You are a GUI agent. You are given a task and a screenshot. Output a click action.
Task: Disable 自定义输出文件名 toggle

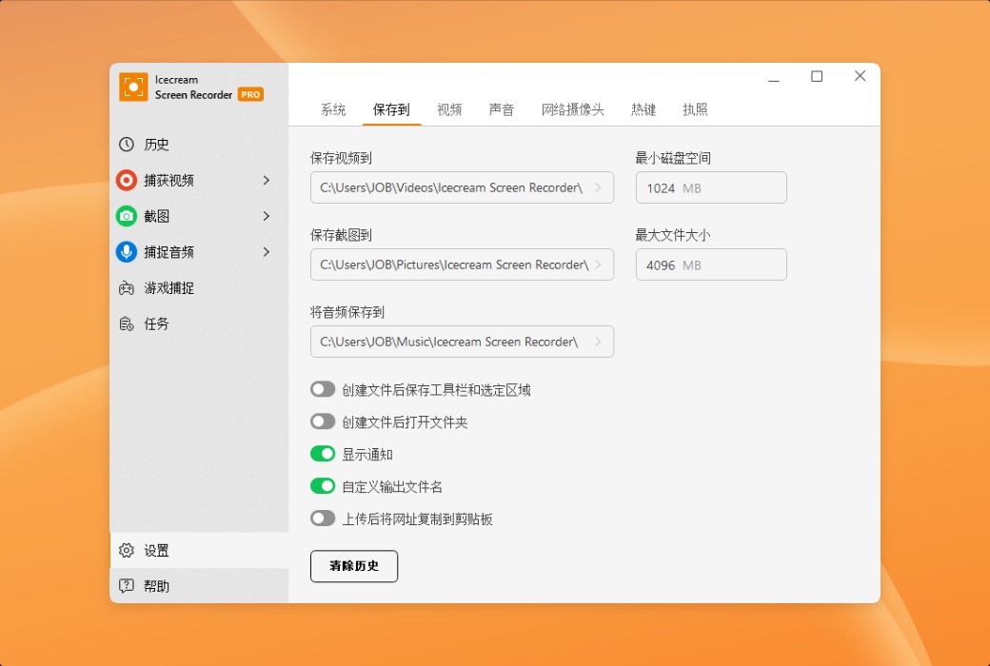pyautogui.click(x=323, y=485)
